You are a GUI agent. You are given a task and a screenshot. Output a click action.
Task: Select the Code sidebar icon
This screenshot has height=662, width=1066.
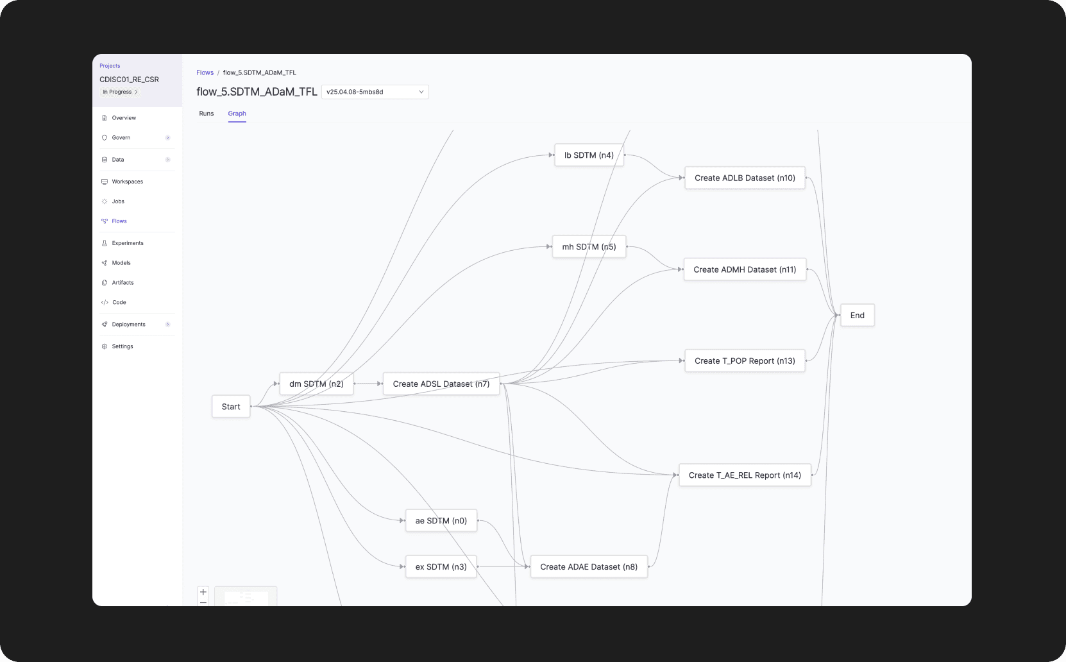click(105, 302)
